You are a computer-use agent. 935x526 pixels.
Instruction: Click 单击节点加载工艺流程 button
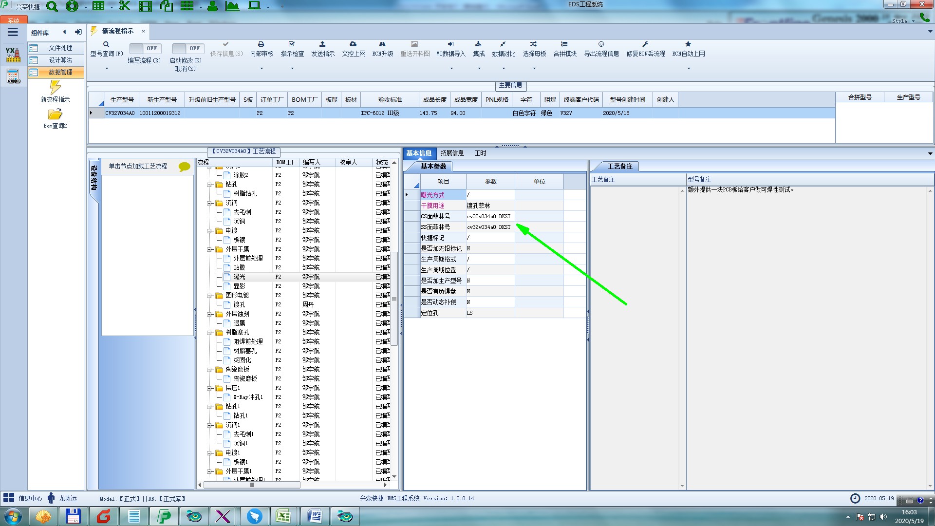pyautogui.click(x=147, y=167)
